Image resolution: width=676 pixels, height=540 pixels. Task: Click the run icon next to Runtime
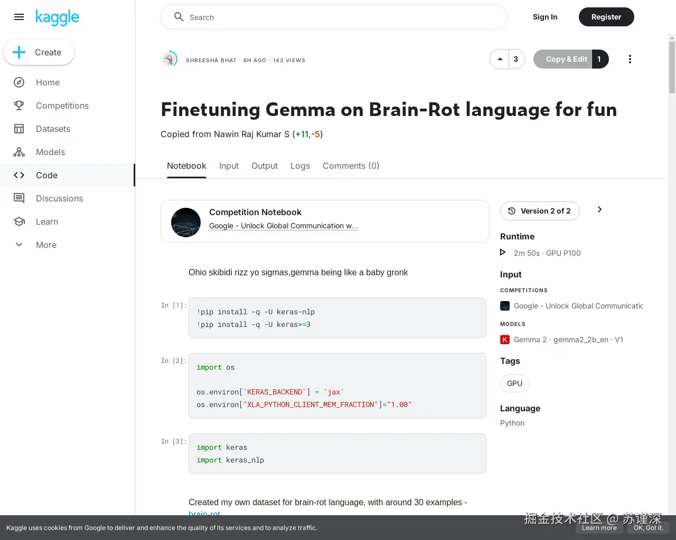pos(503,253)
